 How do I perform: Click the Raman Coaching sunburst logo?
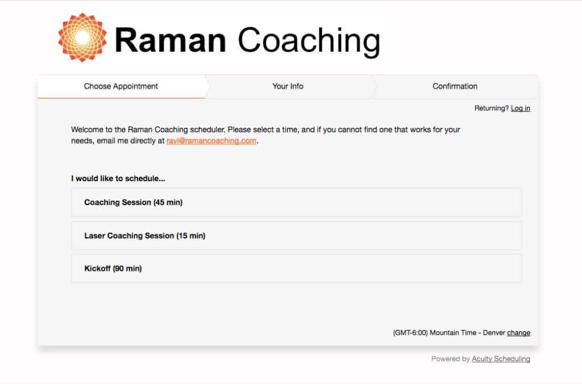(82, 37)
